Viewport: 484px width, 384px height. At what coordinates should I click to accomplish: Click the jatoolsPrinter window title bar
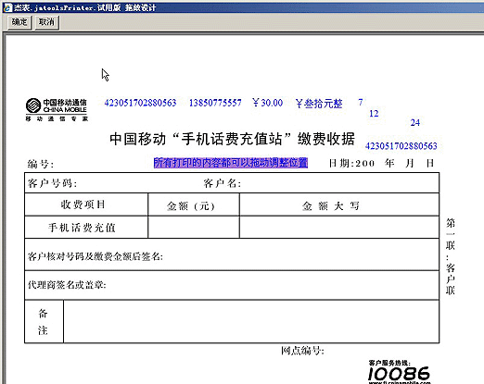243,7
